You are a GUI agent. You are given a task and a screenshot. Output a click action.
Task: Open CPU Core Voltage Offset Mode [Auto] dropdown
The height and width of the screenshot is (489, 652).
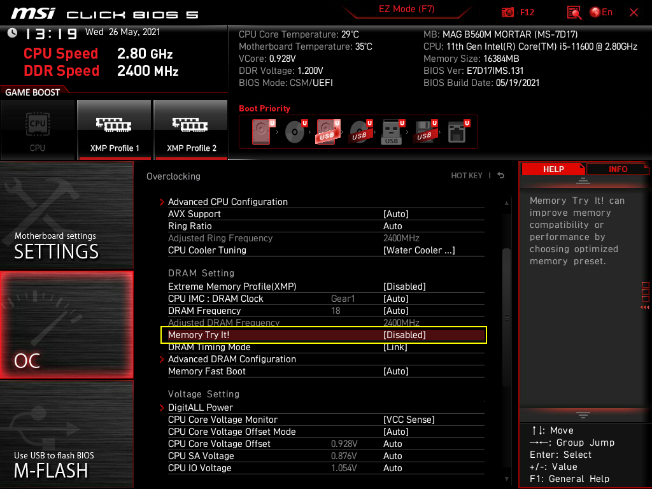tap(396, 432)
